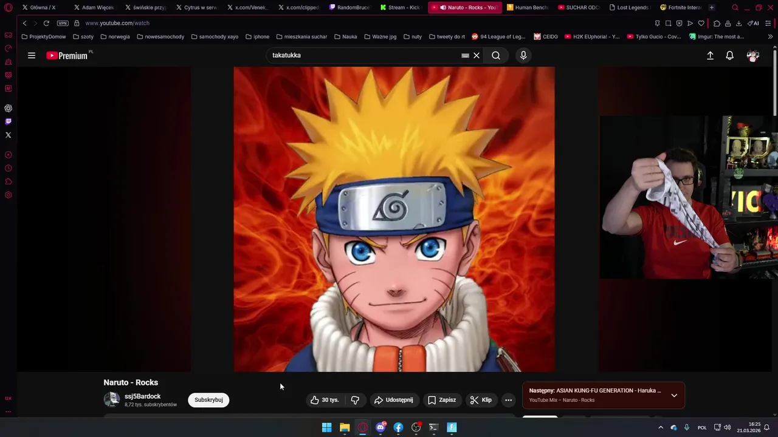This screenshot has width=778, height=437.
Task: Click the page vertical scrollbar thumb
Action: click(x=775, y=82)
